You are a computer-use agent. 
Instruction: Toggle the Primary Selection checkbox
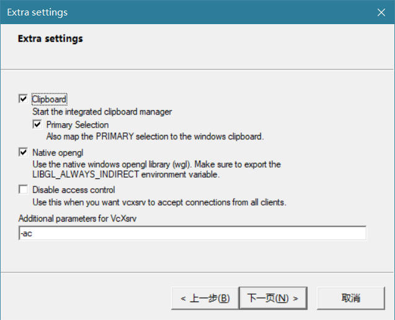(x=37, y=124)
